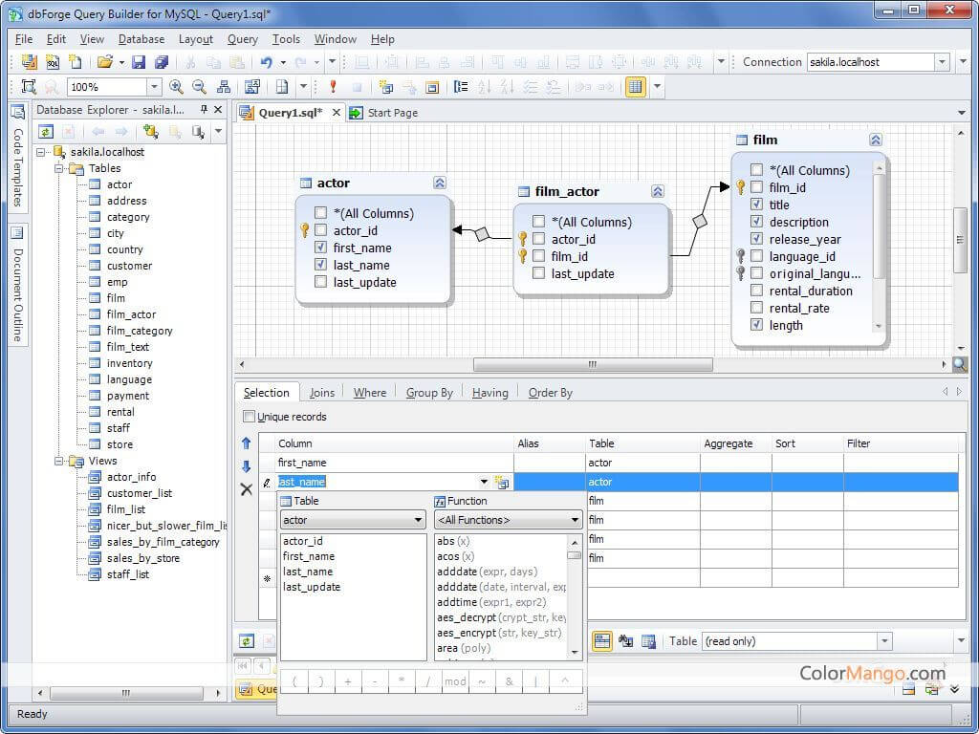The height and width of the screenshot is (734, 979).
Task: Select the adddate(expr, days) function
Action: (487, 572)
